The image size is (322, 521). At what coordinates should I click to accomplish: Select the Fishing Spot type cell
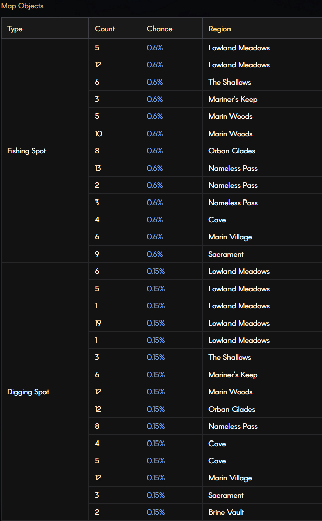pos(45,151)
